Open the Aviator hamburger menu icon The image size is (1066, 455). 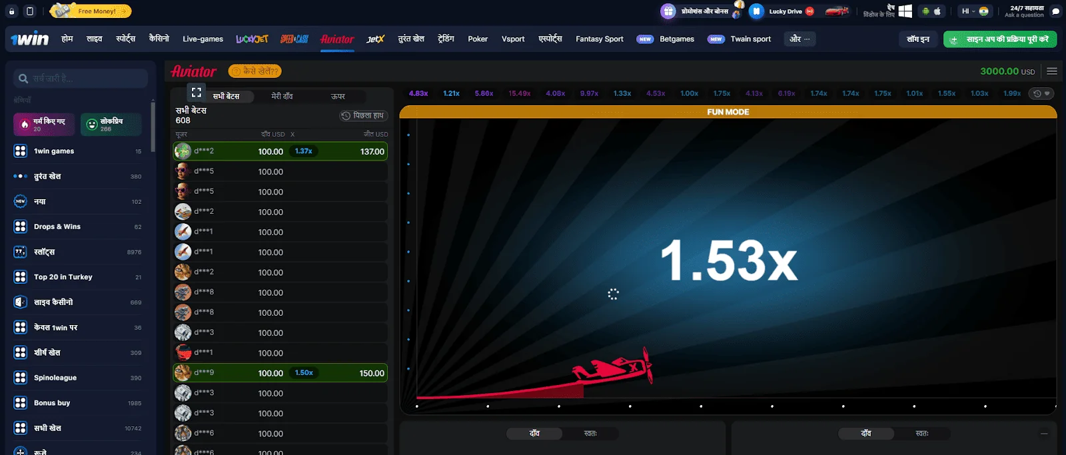(x=1052, y=71)
